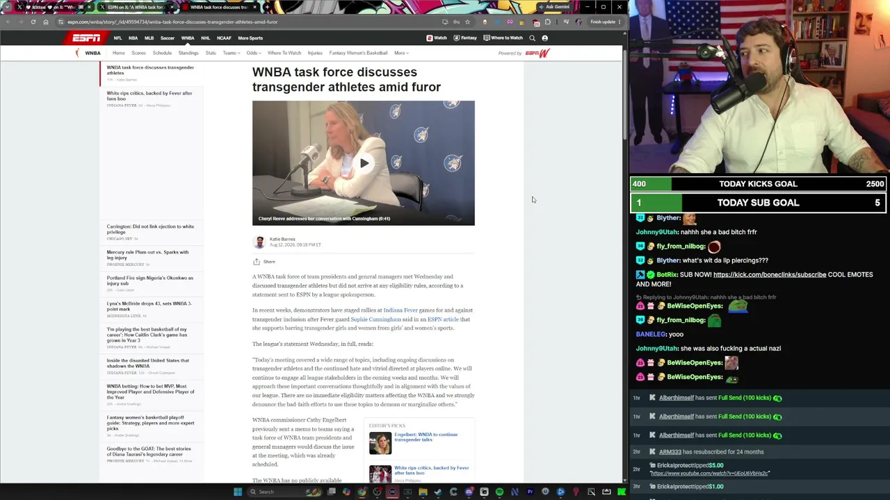The width and height of the screenshot is (890, 500).
Task: Open the Soccer section
Action: [168, 38]
